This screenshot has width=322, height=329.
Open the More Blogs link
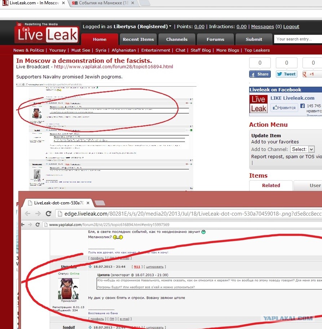coord(228,50)
